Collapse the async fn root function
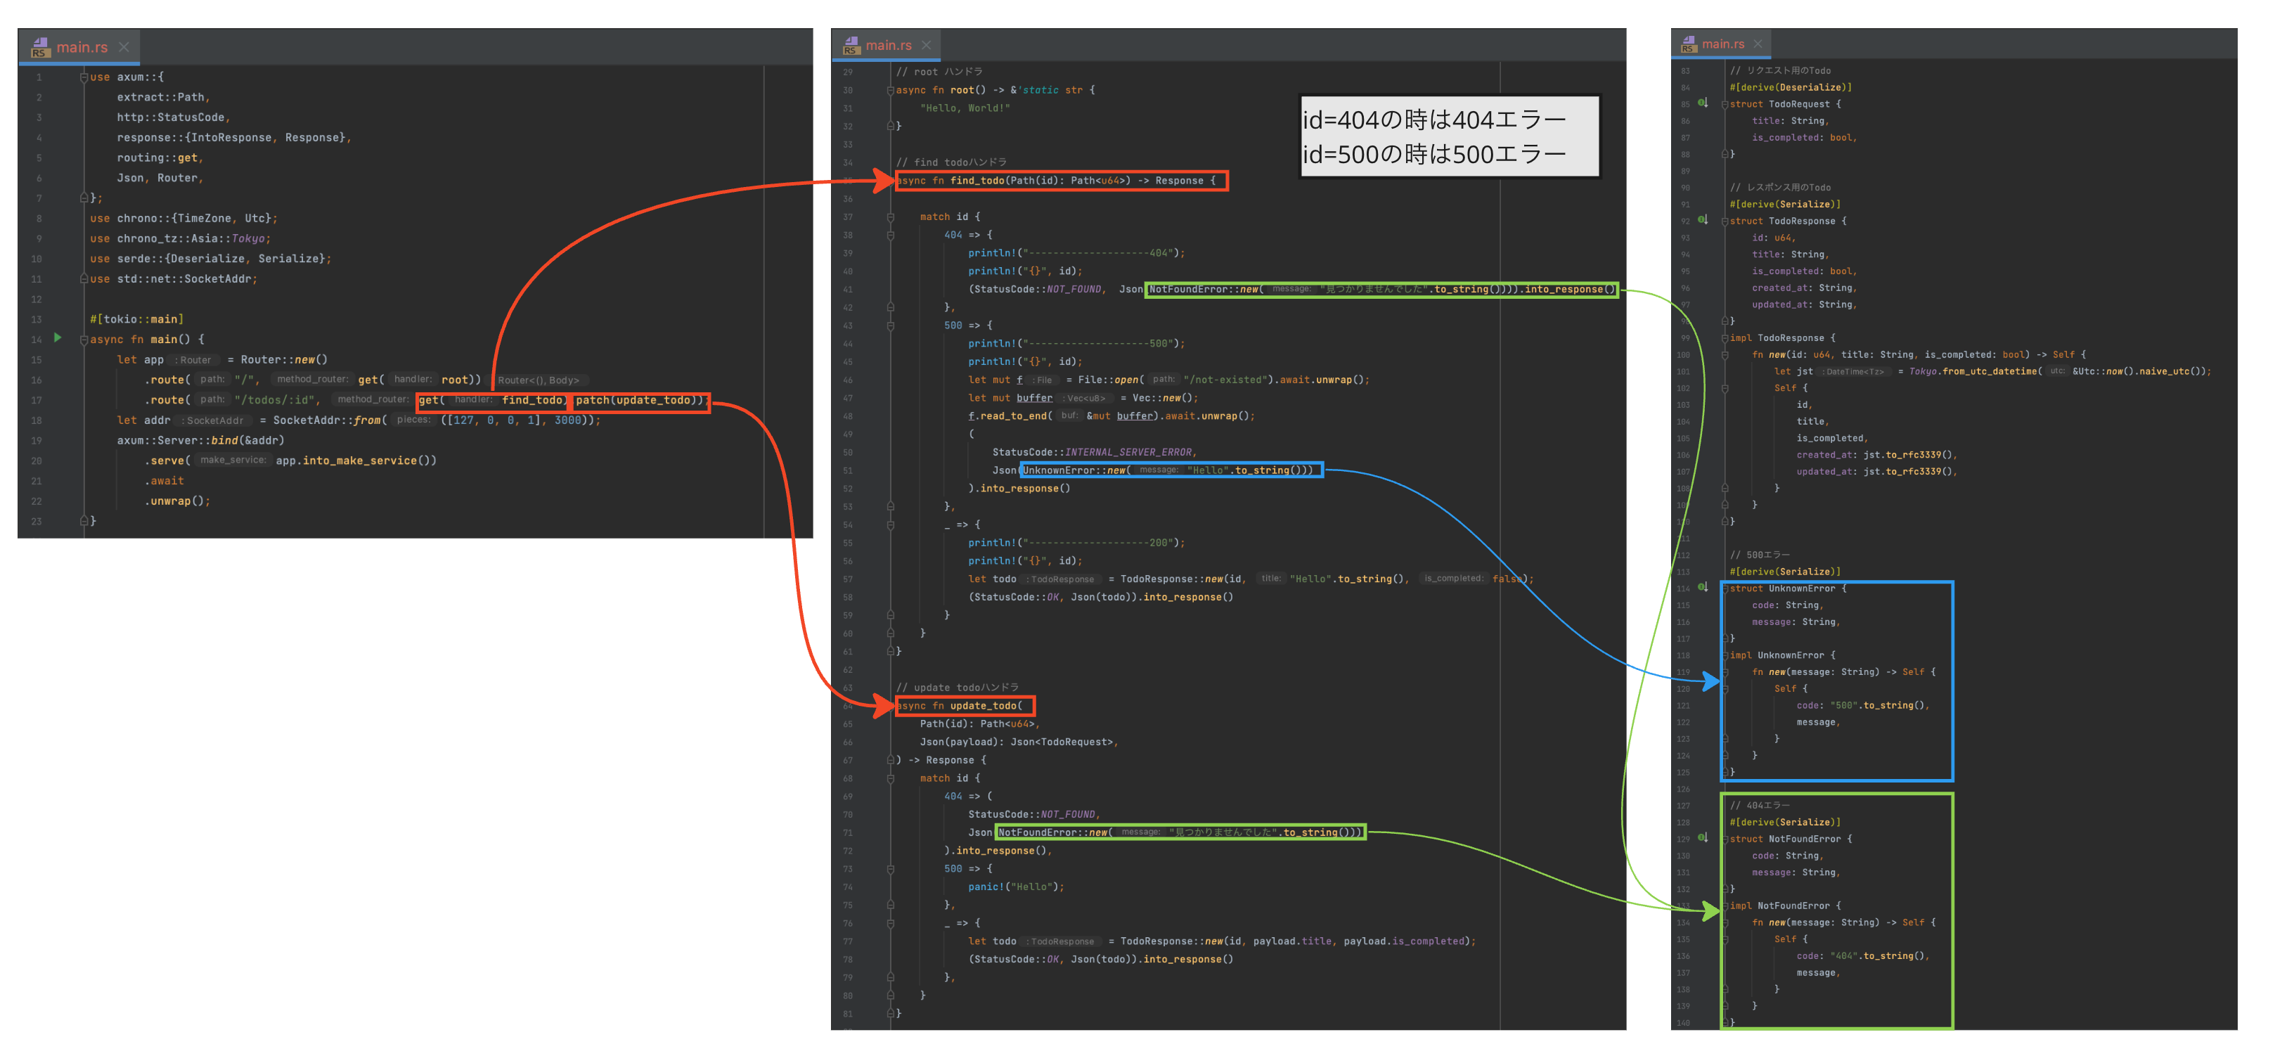This screenshot has height=1056, width=2282. (x=890, y=91)
